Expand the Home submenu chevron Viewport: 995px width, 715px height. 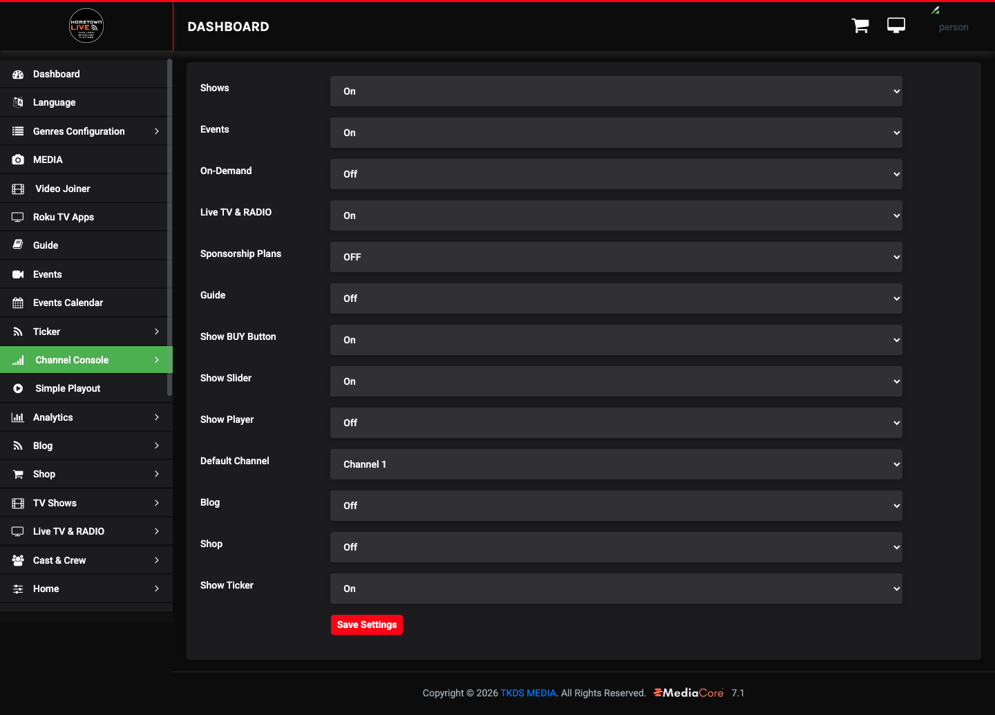[157, 589]
